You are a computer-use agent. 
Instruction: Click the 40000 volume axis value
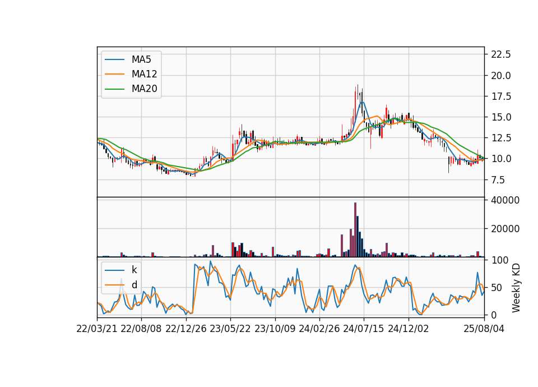(x=505, y=200)
